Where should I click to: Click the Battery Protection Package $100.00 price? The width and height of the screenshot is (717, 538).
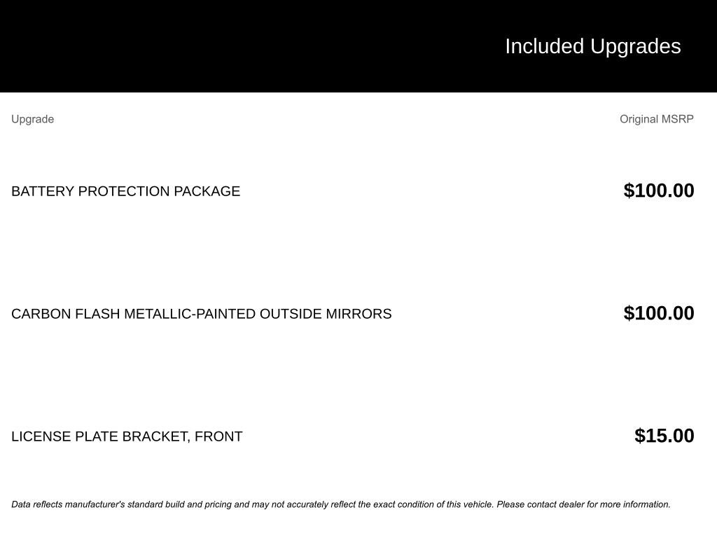(x=658, y=191)
